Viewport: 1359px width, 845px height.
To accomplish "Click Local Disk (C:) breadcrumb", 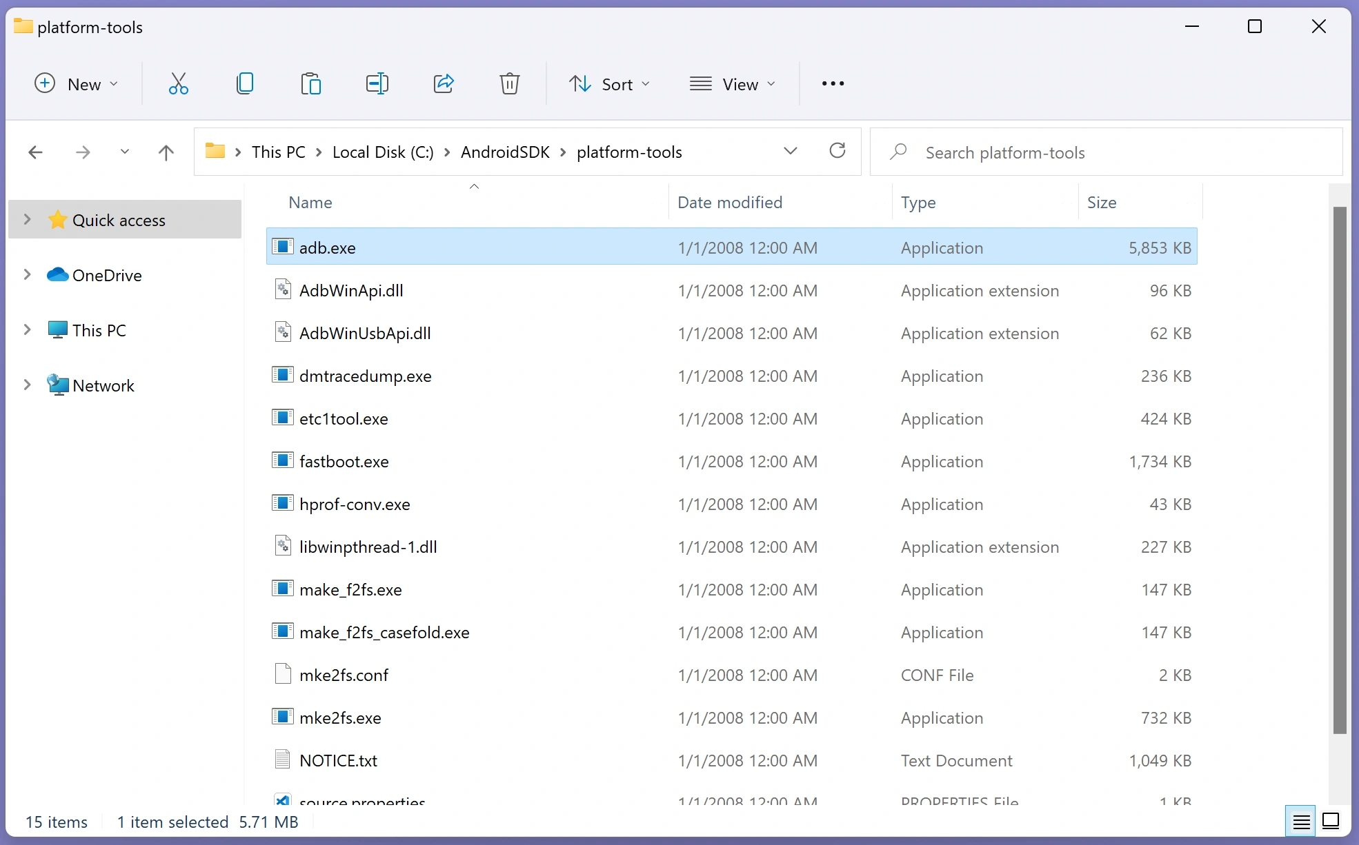I will tap(383, 152).
